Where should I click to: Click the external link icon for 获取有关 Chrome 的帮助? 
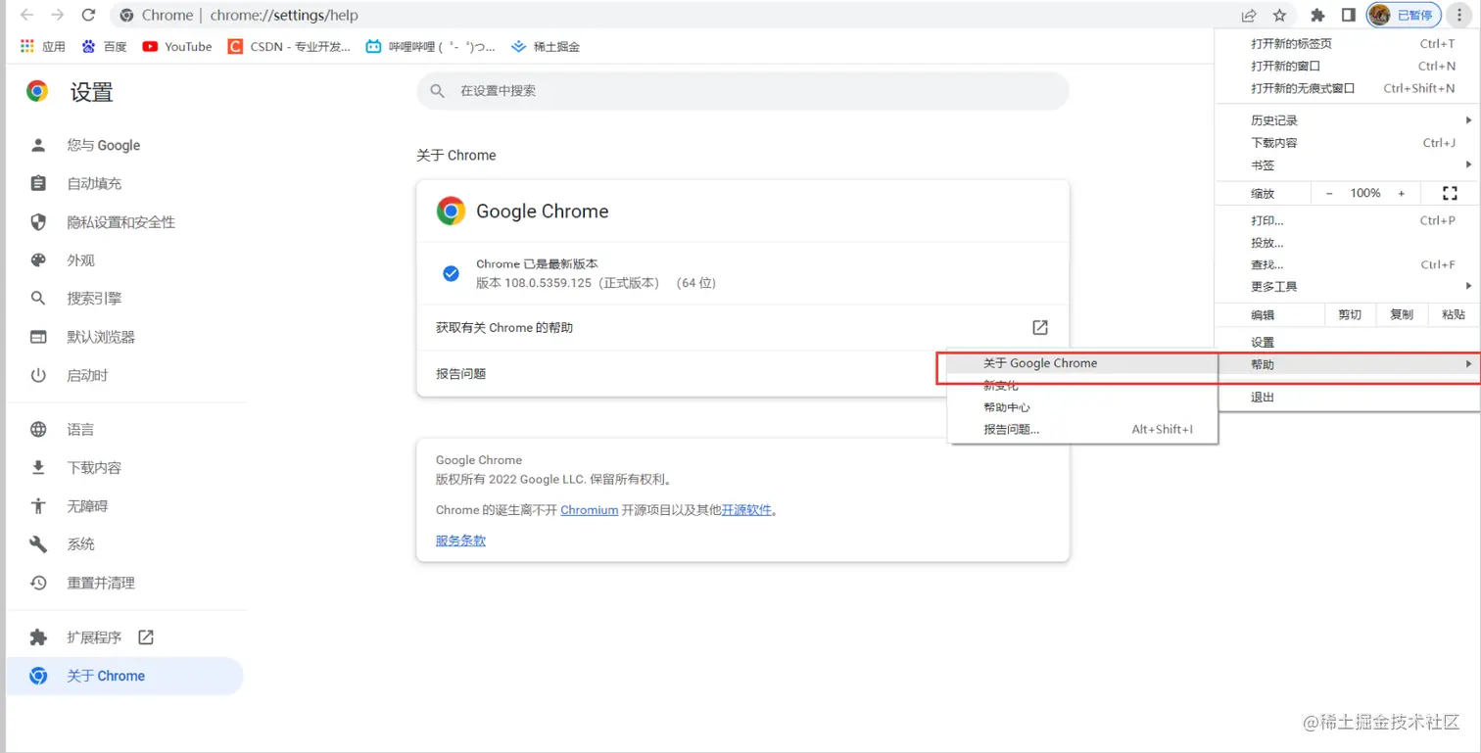(x=1040, y=327)
